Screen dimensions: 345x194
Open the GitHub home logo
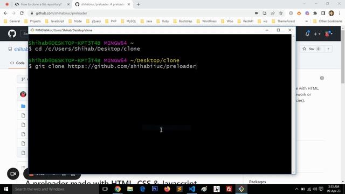coord(12,33)
